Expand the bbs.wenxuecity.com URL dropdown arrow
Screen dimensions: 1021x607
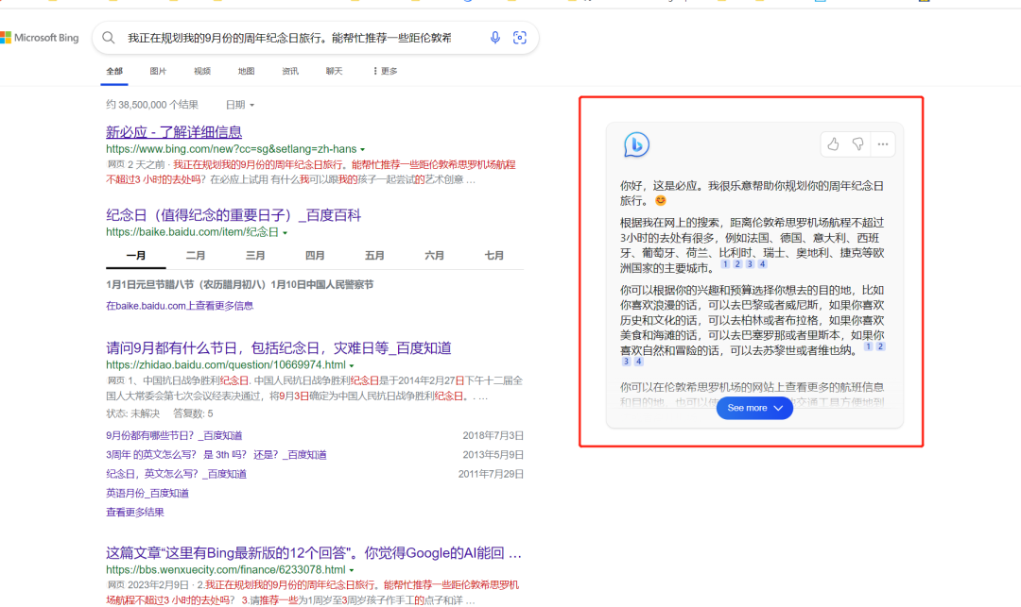pos(352,570)
